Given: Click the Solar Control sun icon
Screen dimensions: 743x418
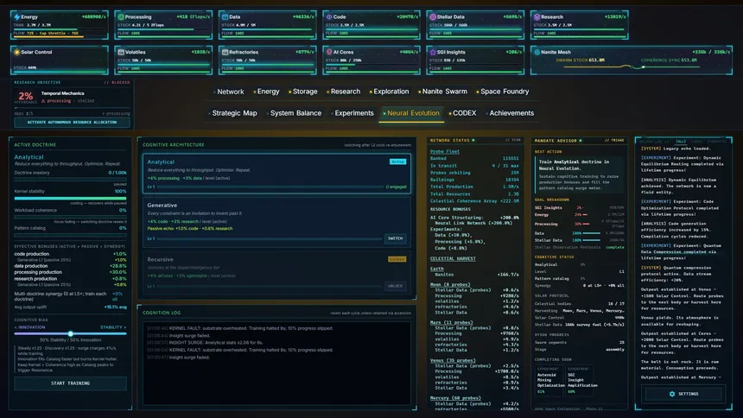Looking at the screenshot, I should click(x=17, y=52).
